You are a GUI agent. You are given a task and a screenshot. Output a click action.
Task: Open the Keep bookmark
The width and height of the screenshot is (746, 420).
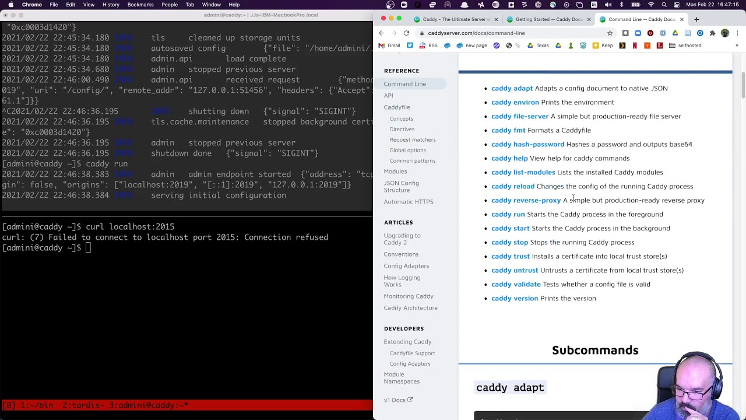click(602, 45)
